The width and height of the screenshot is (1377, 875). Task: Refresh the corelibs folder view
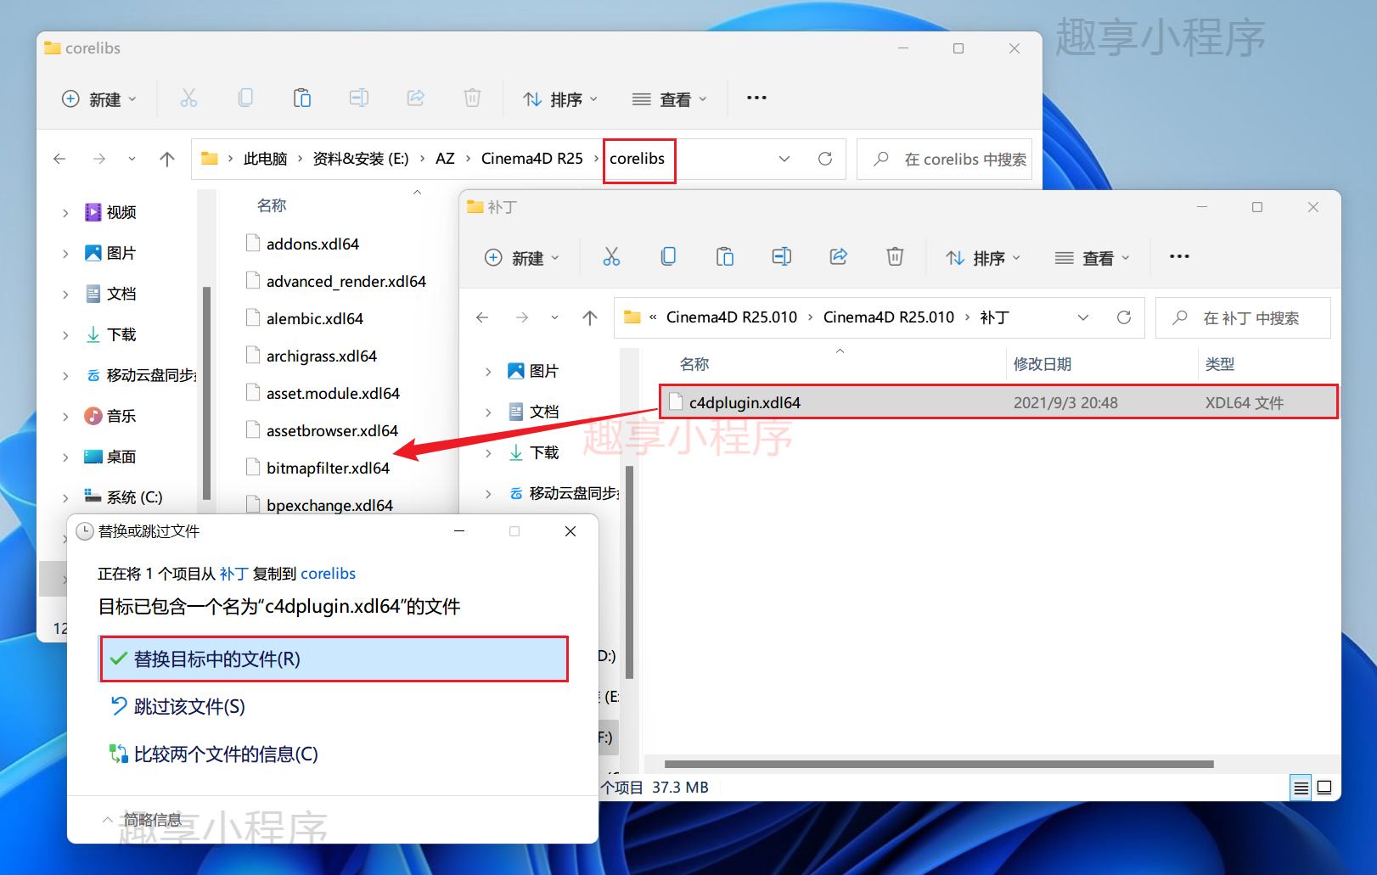(x=824, y=159)
